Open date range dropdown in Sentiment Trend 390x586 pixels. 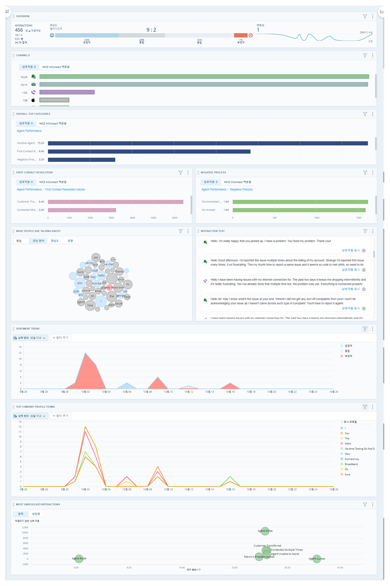(30, 338)
